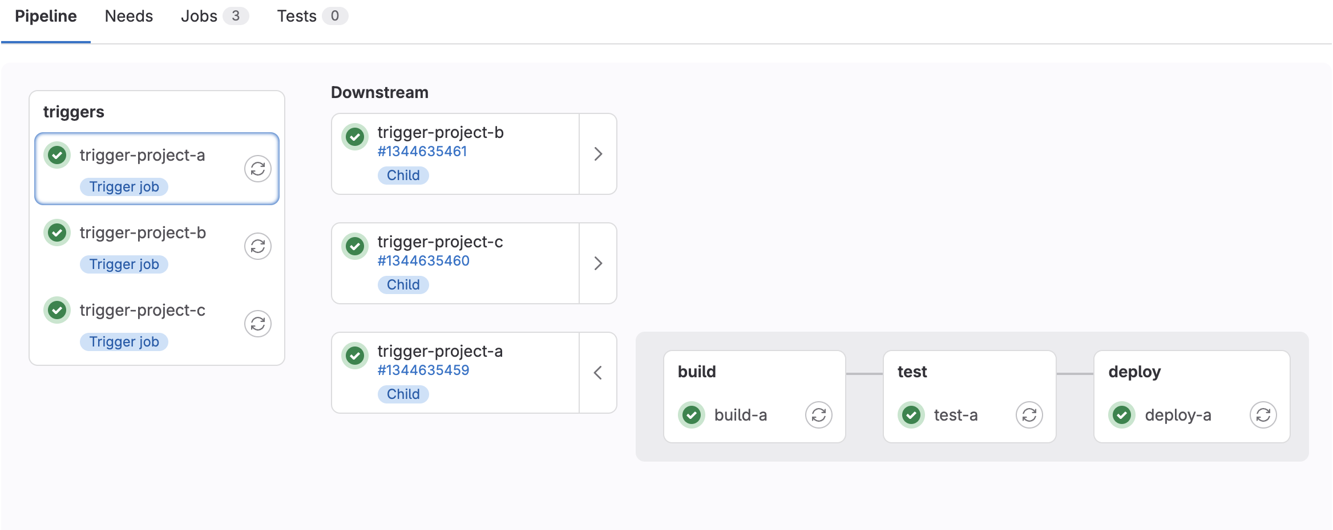Click the Trigger job badge under trigger-project-c
Image resolution: width=1333 pixels, height=530 pixels.
click(x=123, y=341)
